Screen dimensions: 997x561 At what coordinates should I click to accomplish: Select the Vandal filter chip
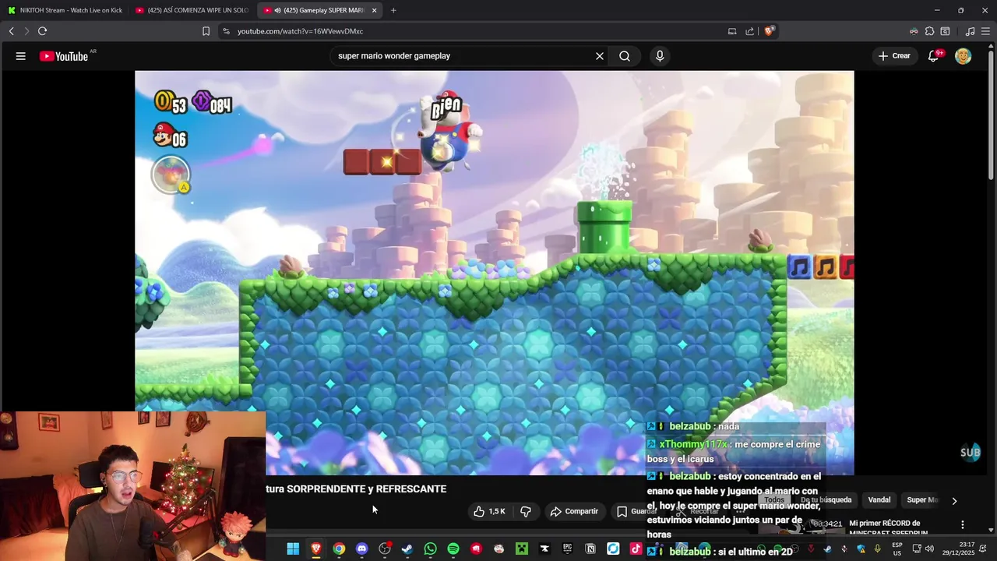point(879,500)
